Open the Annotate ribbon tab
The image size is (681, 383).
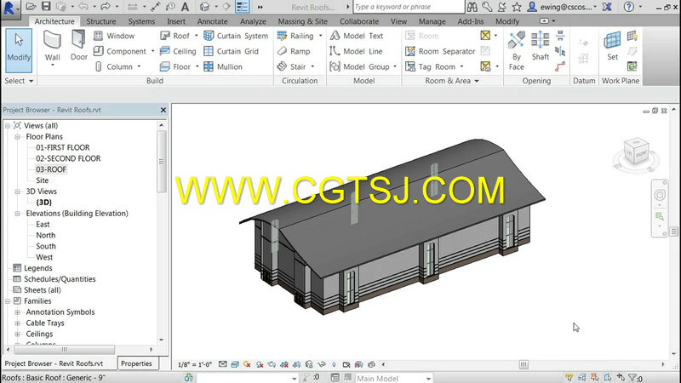coord(212,21)
